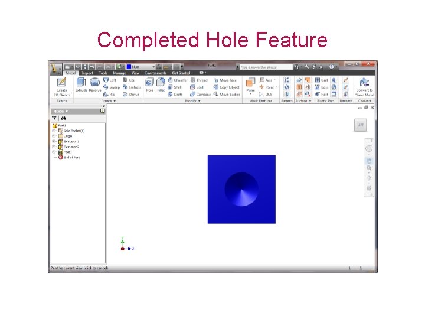Select the Coil tool
This screenshot has width=425, height=319.
pyautogui.click(x=129, y=80)
